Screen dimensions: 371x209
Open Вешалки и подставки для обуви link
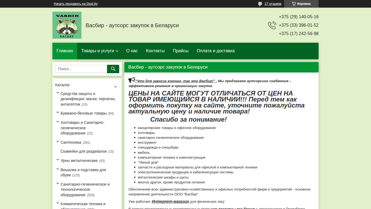coord(83,173)
